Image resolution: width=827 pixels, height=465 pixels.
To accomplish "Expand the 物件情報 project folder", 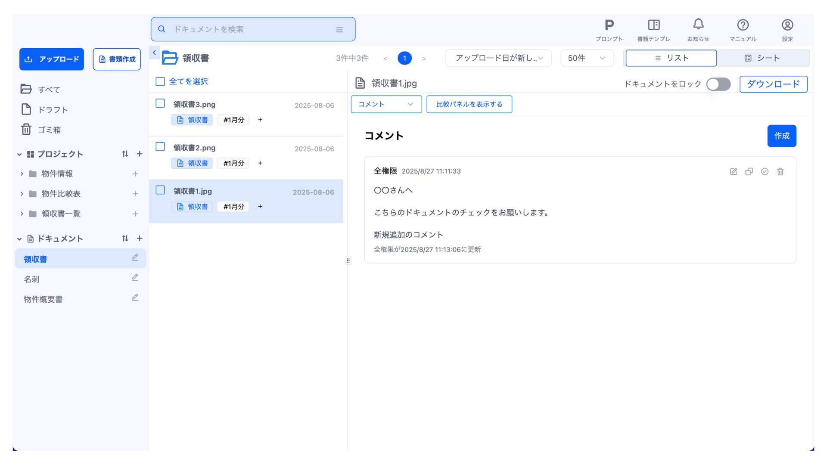I will [22, 174].
